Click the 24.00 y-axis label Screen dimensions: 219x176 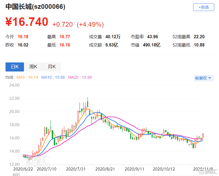14,85
